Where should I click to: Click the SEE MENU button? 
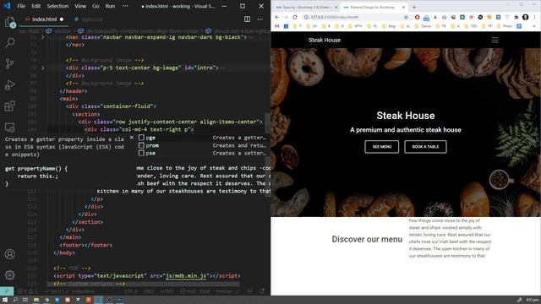[x=381, y=146]
